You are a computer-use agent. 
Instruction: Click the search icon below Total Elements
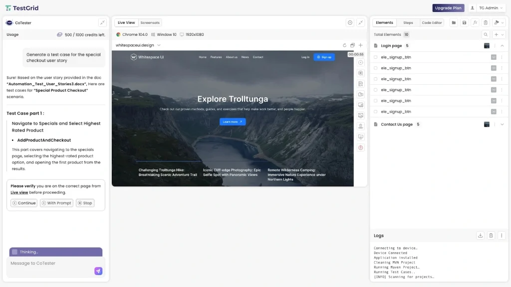[x=486, y=34]
